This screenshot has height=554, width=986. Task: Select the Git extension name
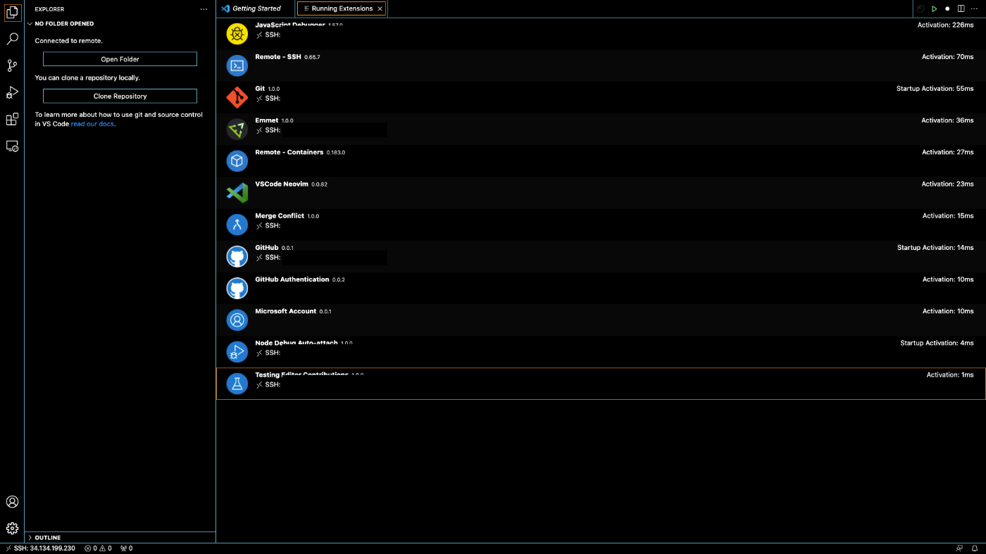tap(260, 89)
